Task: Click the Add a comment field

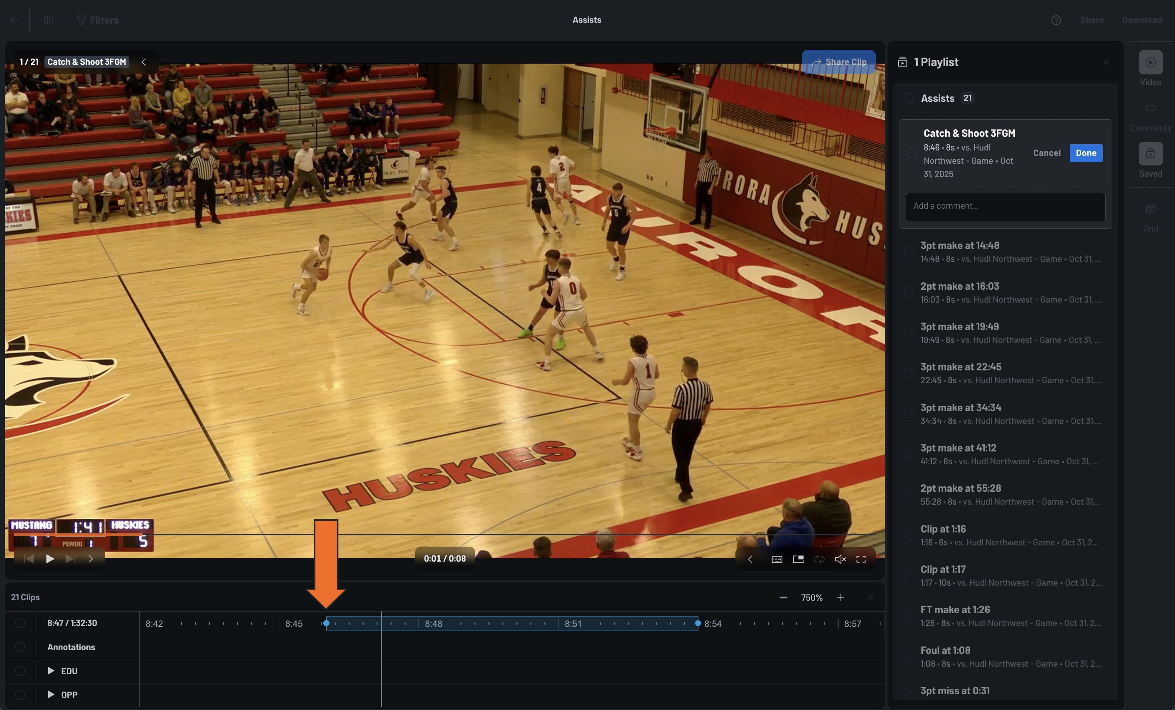Action: click(x=1005, y=207)
